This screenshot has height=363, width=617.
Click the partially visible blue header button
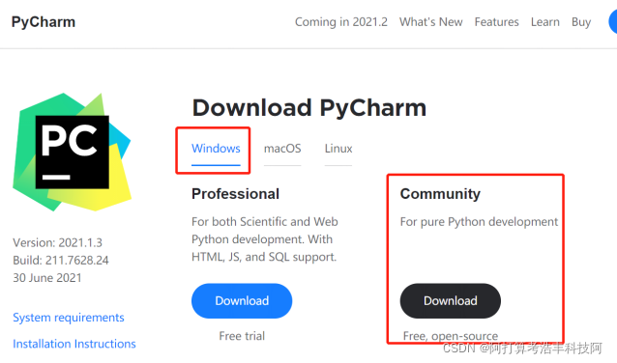[x=613, y=22]
